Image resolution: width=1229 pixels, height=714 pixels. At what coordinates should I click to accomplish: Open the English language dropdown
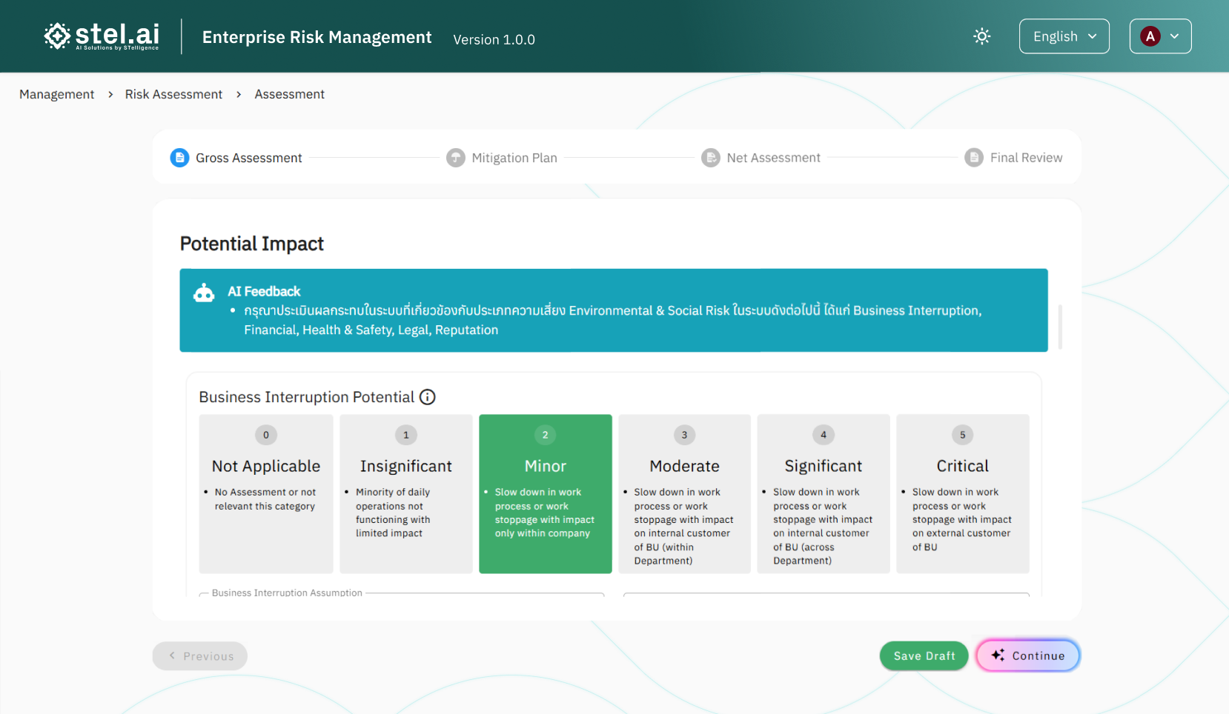[x=1064, y=36]
